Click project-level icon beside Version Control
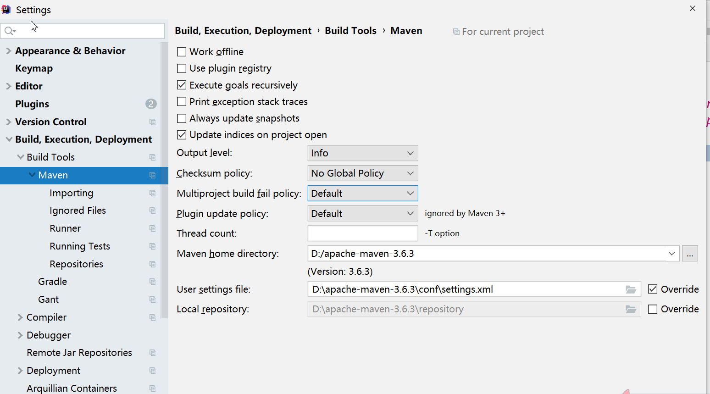The height and width of the screenshot is (394, 710). pyautogui.click(x=152, y=122)
